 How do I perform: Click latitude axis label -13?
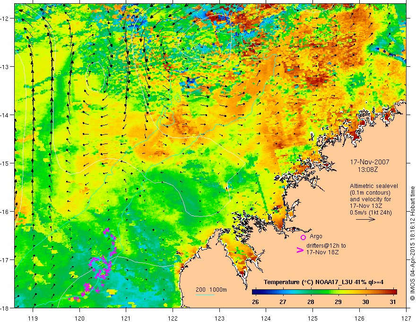click(5, 67)
